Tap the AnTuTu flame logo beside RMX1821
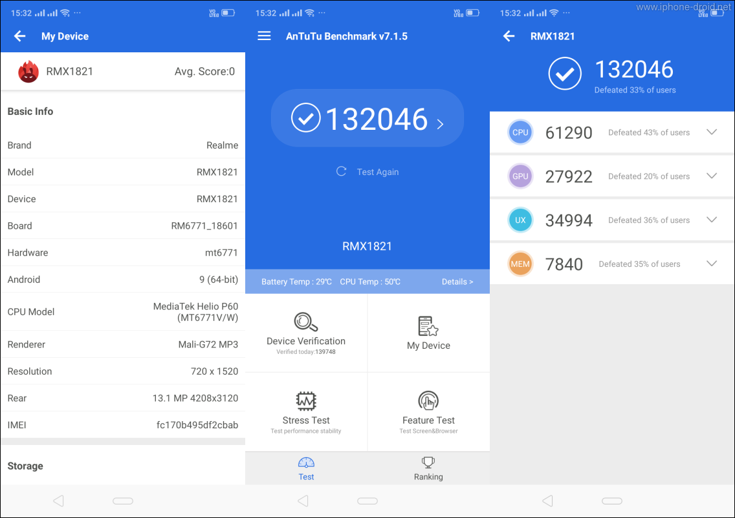 click(28, 72)
